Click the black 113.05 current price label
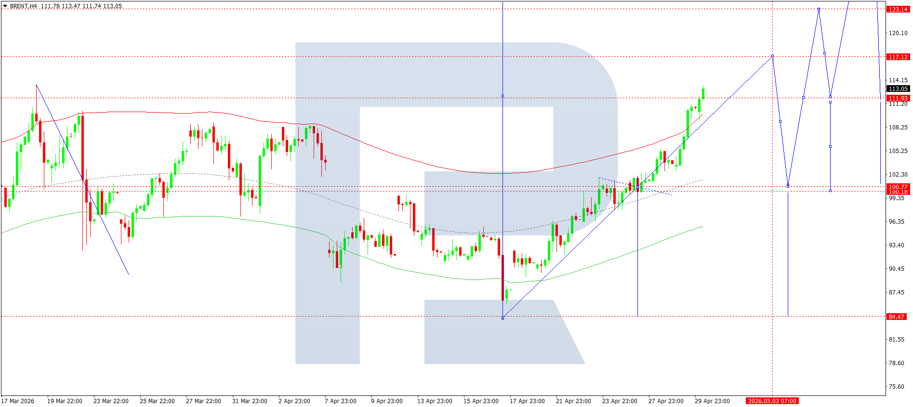This screenshot has width=913, height=407. click(898, 89)
